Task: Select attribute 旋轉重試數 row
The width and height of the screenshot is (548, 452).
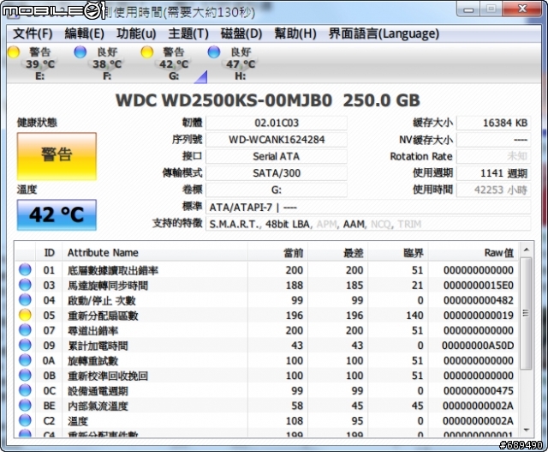Action: point(266,360)
